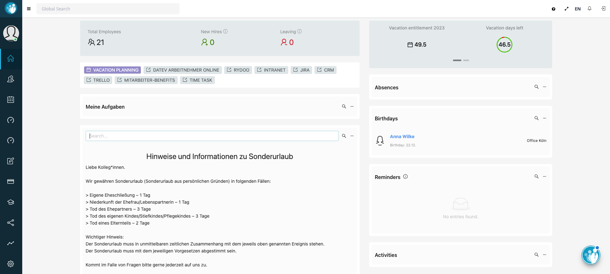
Task: Open the graduation cap training icon
Action: pos(10,202)
